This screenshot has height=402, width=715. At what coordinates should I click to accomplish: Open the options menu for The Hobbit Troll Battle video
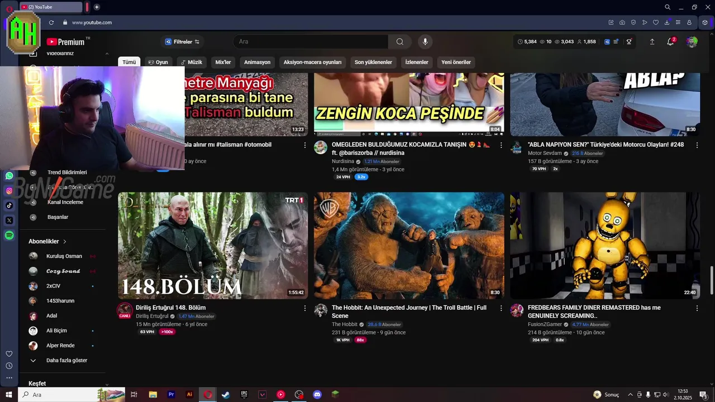(x=501, y=308)
